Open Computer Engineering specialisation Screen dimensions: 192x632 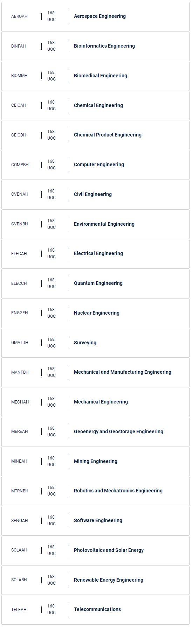click(95, 165)
